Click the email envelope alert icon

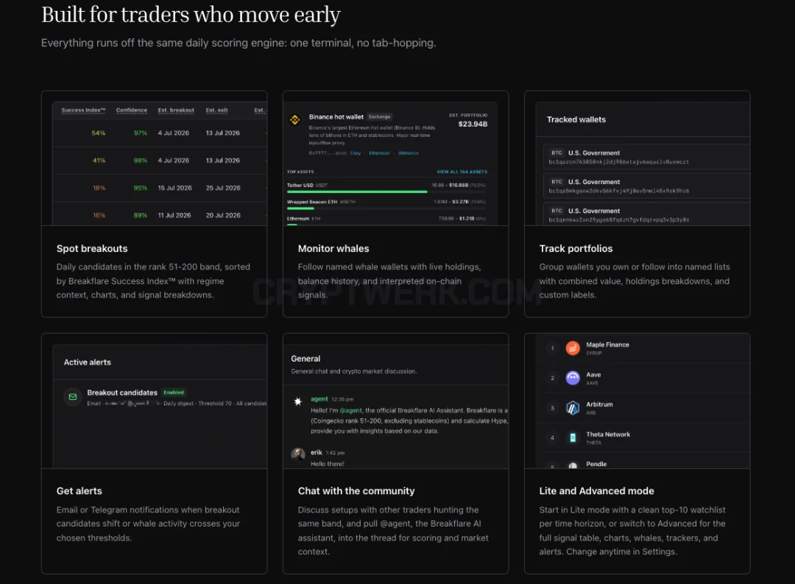72,397
